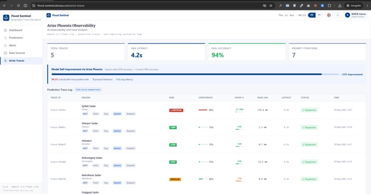Click the Dashboard grid icon
The width and height of the screenshot is (371, 194).
[x=6, y=30]
